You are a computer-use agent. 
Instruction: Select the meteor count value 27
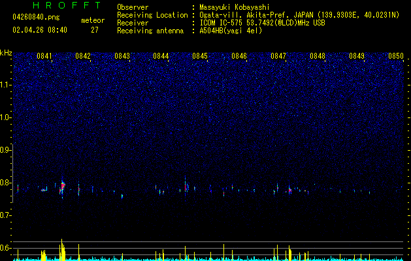click(x=94, y=30)
